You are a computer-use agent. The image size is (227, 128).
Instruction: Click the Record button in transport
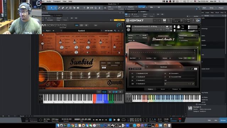pyautogui.click(x=118, y=120)
